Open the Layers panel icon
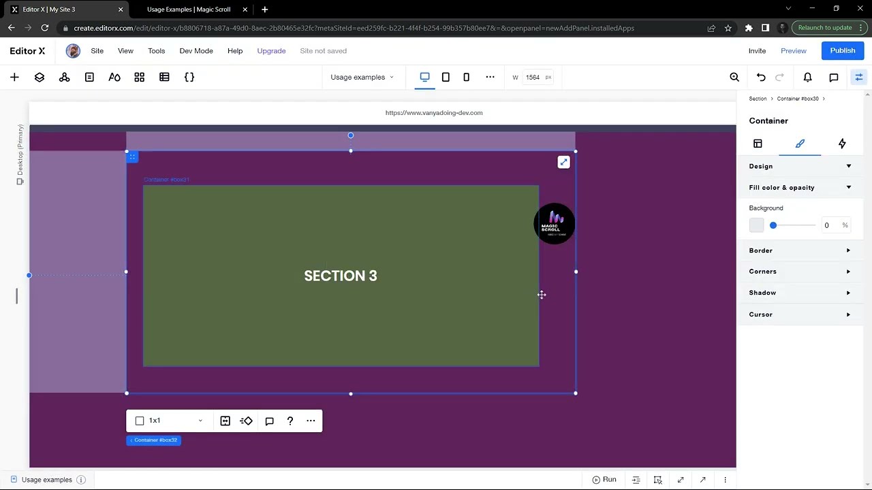The height and width of the screenshot is (490, 872). 40,78
